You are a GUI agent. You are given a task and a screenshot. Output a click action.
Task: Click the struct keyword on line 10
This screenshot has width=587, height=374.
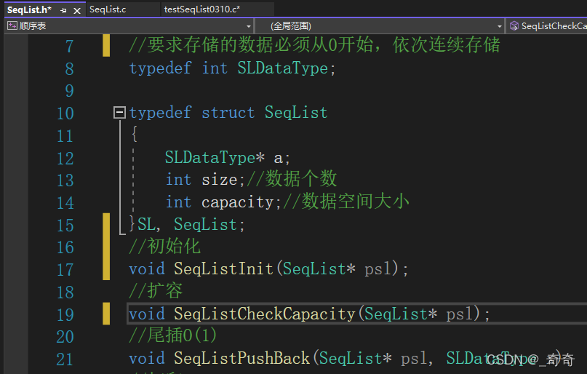(228, 113)
